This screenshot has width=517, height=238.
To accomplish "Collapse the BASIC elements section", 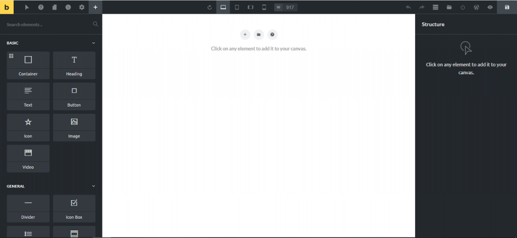I will 93,43.
